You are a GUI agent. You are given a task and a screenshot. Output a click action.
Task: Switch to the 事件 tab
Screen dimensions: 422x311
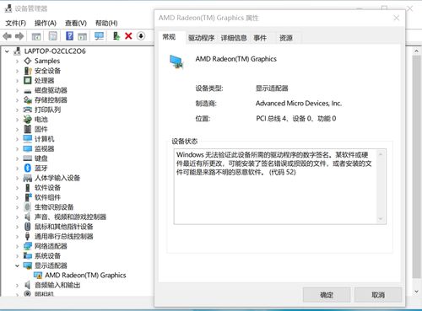(x=260, y=38)
